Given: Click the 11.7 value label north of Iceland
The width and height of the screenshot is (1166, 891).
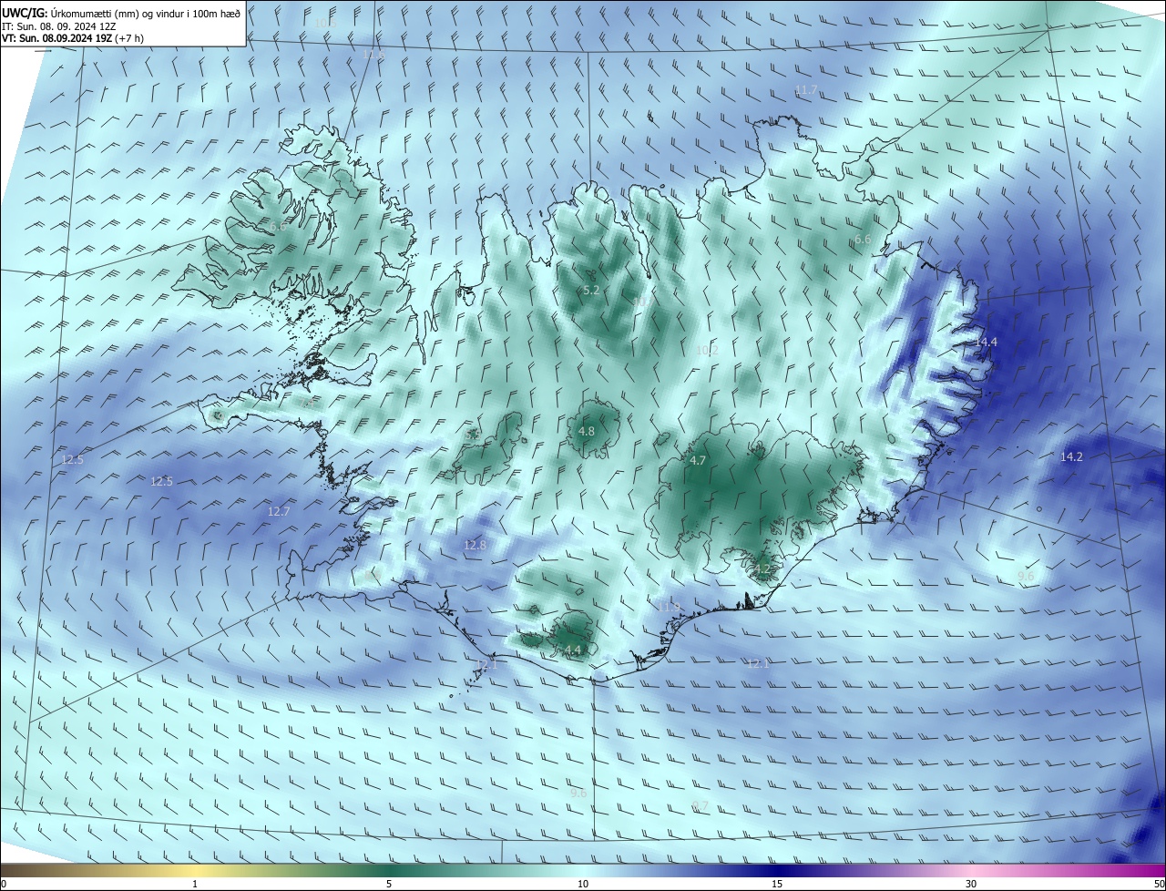Looking at the screenshot, I should (806, 90).
